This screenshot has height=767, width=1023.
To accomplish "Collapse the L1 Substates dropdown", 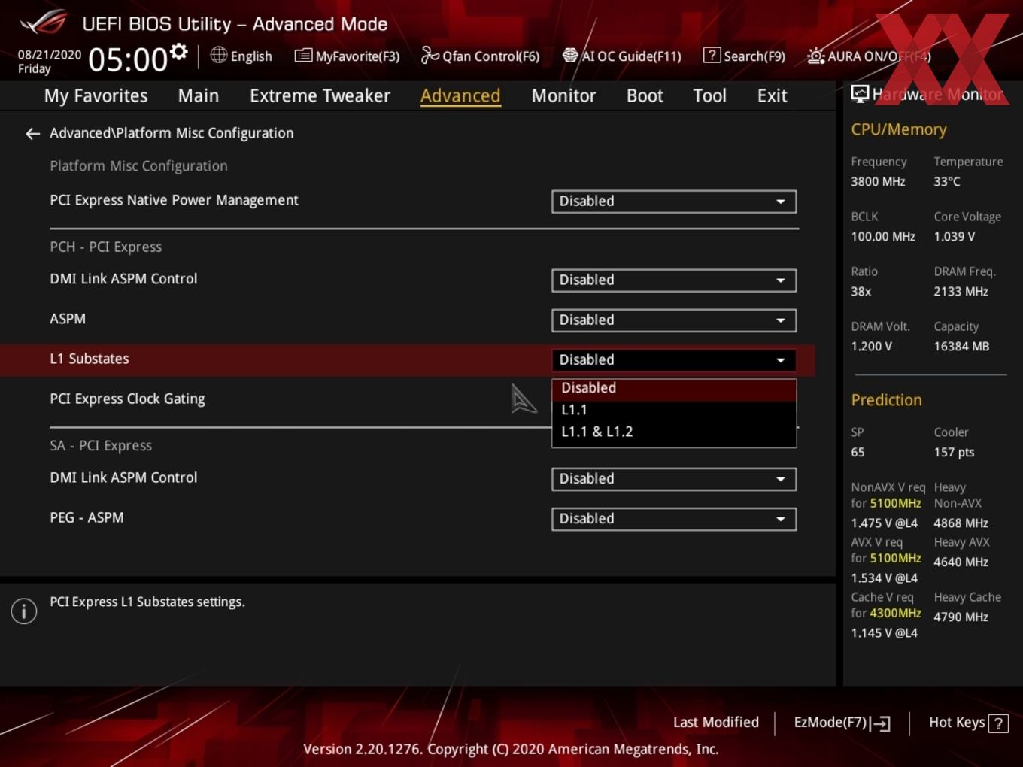I will [x=674, y=360].
